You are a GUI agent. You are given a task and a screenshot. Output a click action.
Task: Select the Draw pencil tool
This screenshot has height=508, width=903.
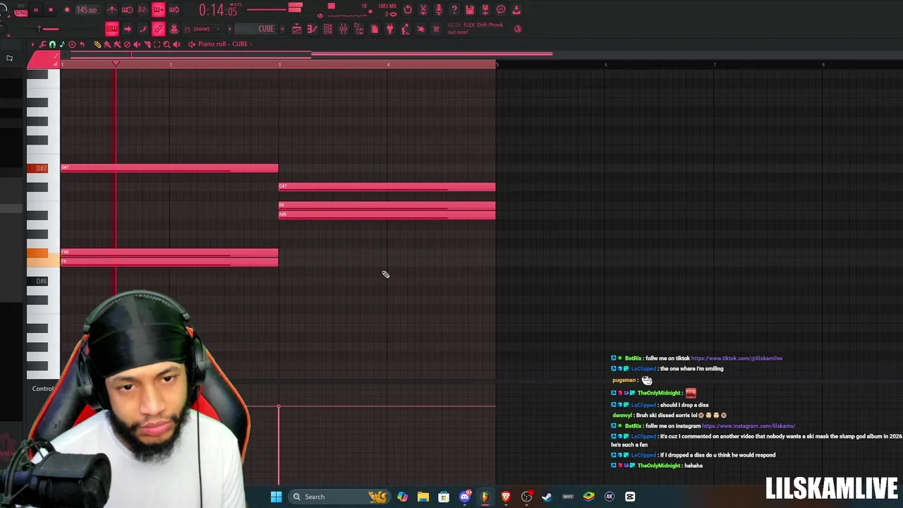tap(97, 44)
